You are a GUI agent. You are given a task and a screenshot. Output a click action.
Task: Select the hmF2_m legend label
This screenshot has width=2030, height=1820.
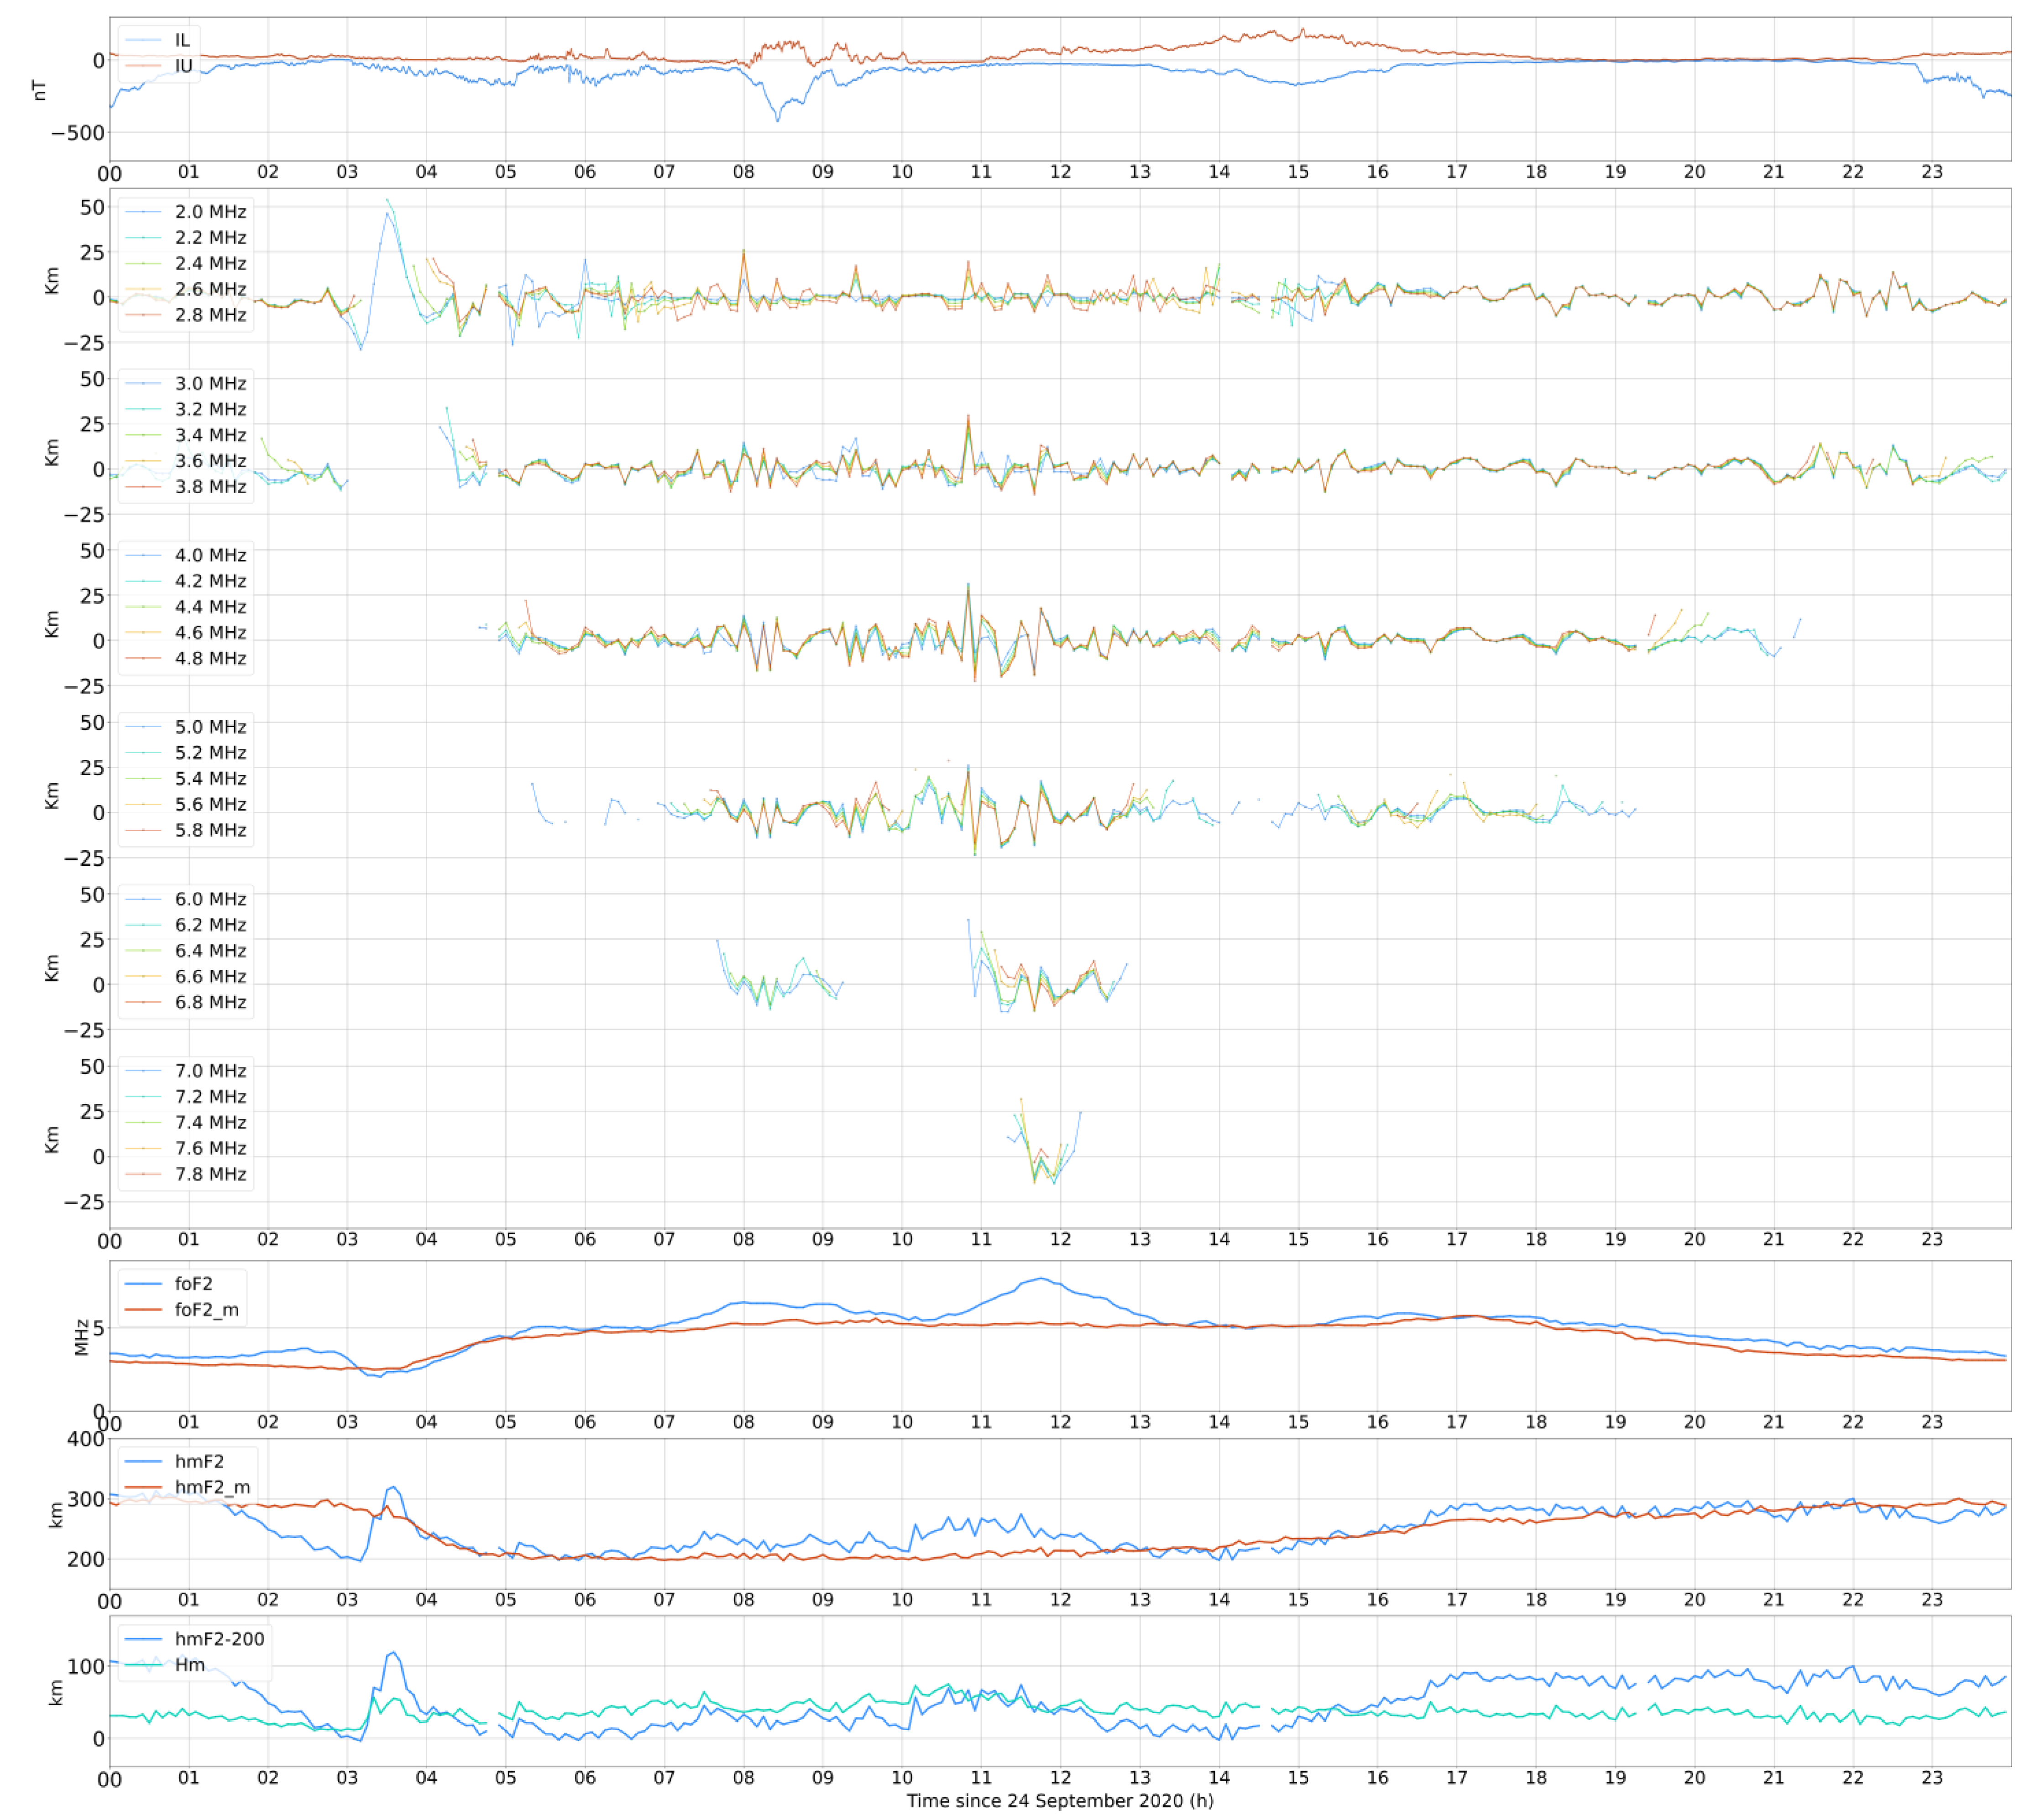pyautogui.click(x=212, y=1488)
